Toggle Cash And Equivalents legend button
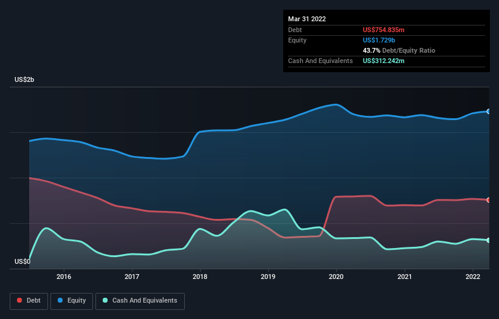This screenshot has height=319, width=499. (x=140, y=301)
